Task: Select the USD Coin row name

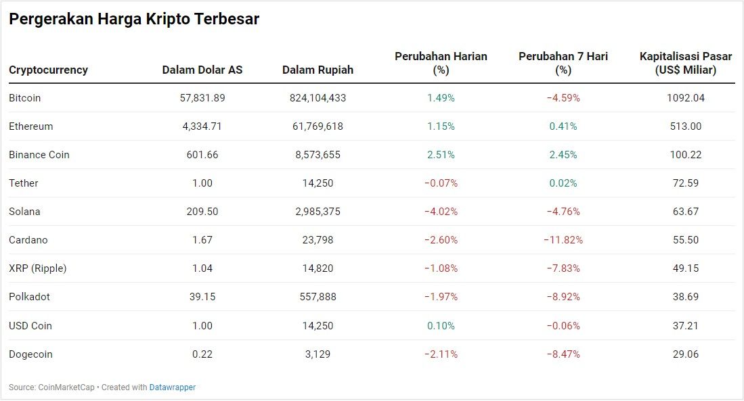Action: tap(30, 326)
